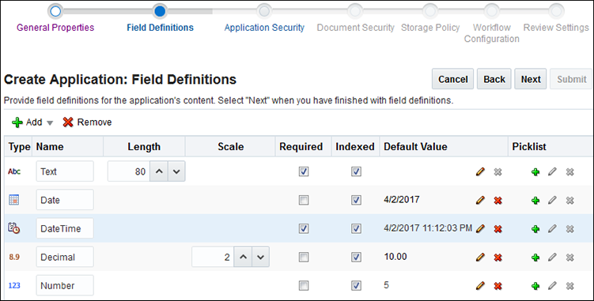The width and height of the screenshot is (594, 301).
Task: Click 123 Number type icon
Action: coord(14,285)
